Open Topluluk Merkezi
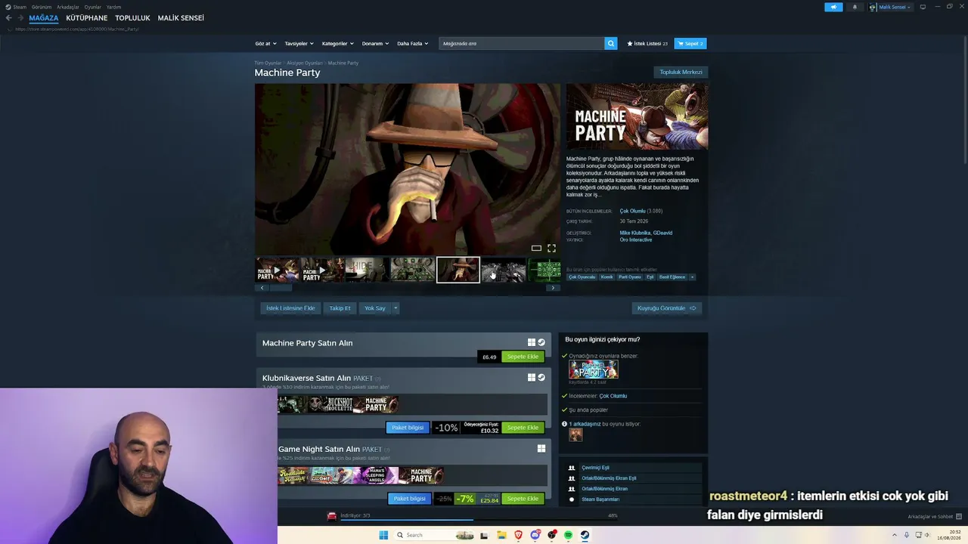The height and width of the screenshot is (544, 968). pos(681,72)
